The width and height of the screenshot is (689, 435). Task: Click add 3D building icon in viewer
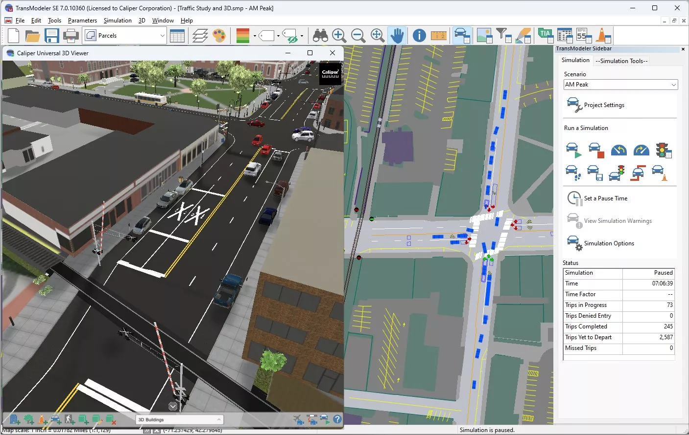(x=15, y=419)
